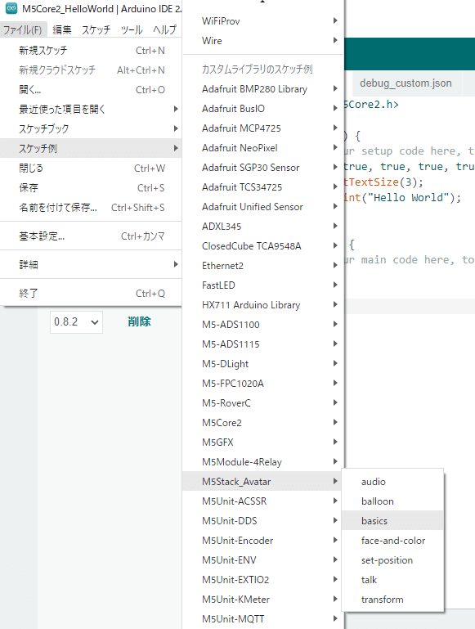Expand the スケッチ例 submenu
Viewport: 475px width, 629px height.
91,148
